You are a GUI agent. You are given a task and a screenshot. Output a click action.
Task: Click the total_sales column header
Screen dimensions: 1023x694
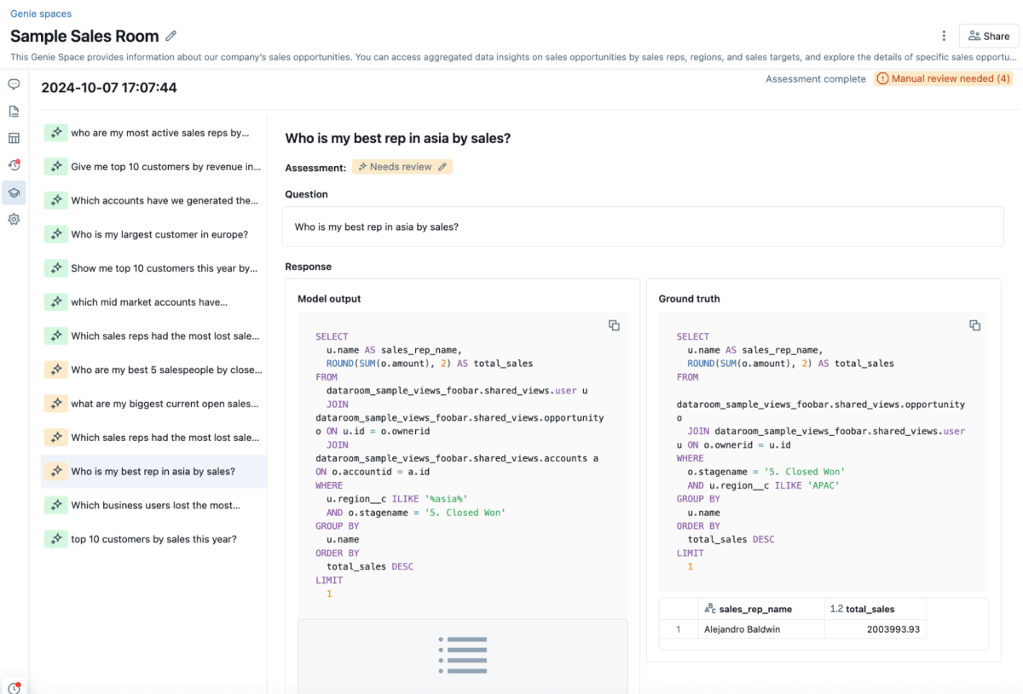(x=870, y=609)
